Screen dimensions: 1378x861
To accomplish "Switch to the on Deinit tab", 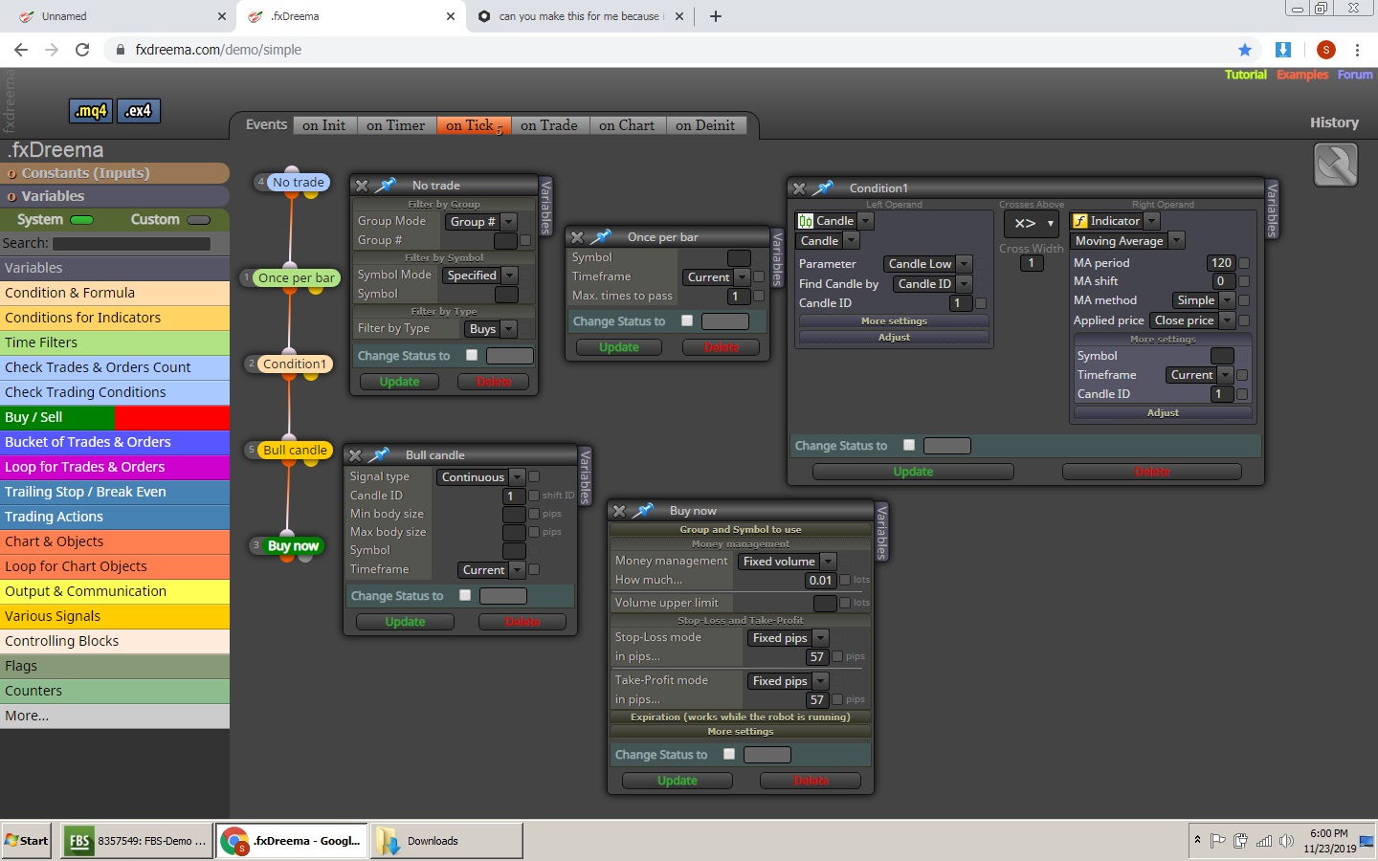I will point(705,125).
